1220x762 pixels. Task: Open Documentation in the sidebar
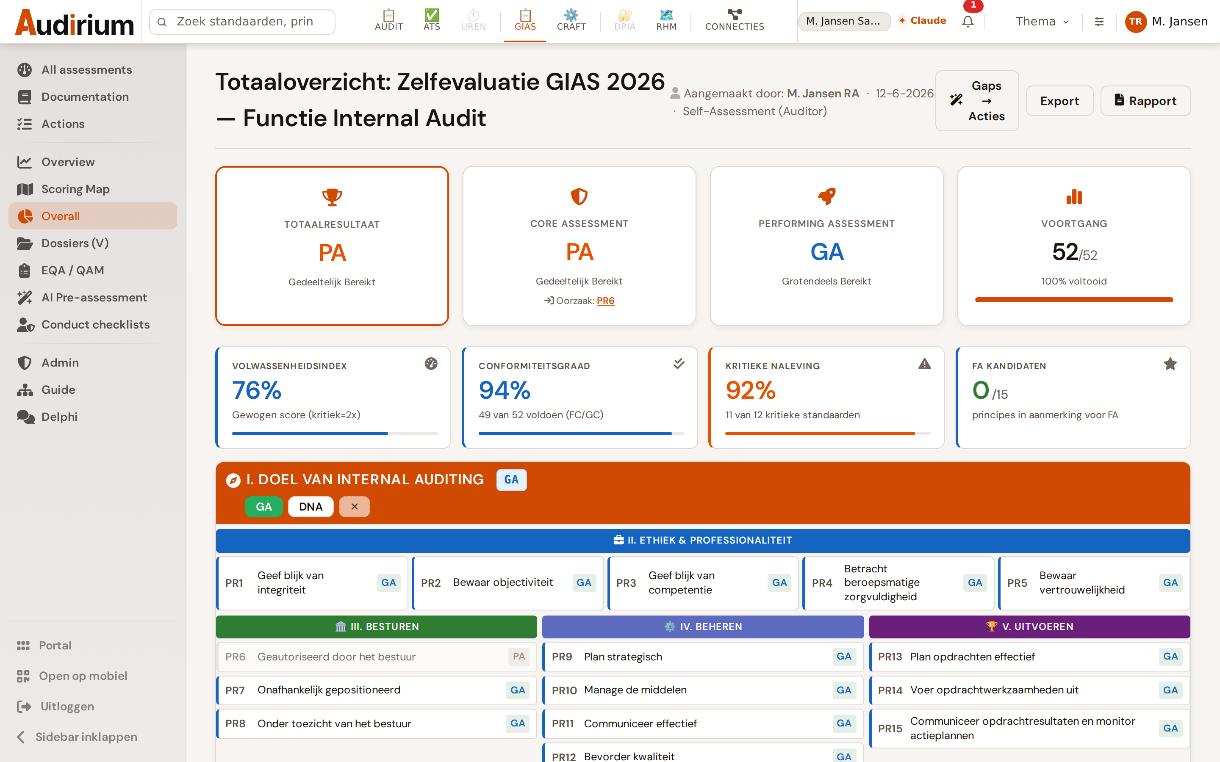93,97
